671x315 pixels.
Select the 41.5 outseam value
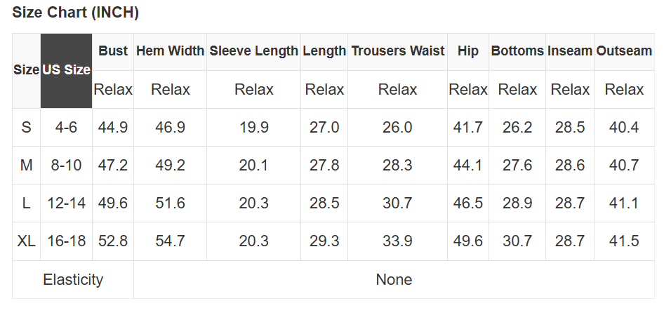pos(624,241)
